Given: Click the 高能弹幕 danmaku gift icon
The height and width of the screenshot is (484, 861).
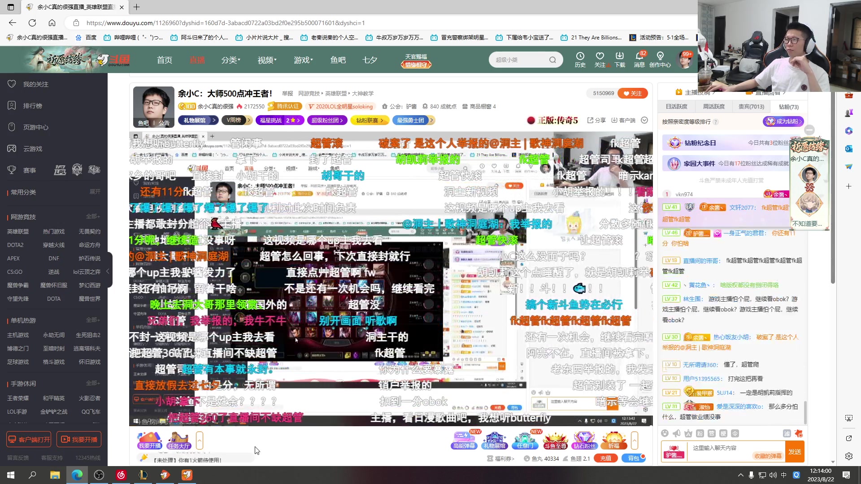Looking at the screenshot, I should tap(464, 441).
